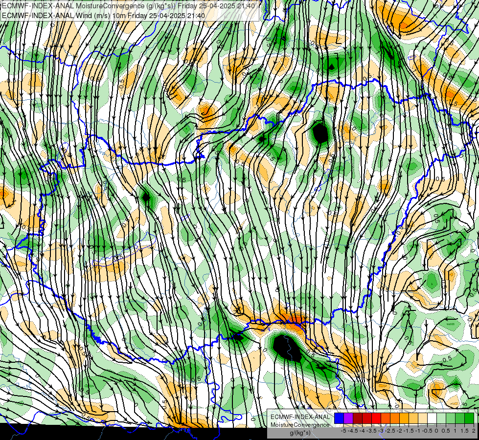Select the Wind (m/s) 10m title line
The width and height of the screenshot is (479, 440).
pyautogui.click(x=103, y=15)
